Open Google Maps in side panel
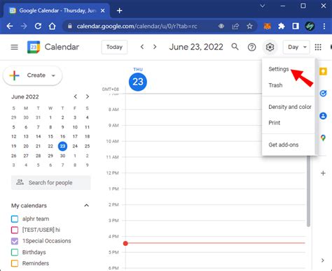The height and width of the screenshot is (271, 332). click(x=323, y=138)
